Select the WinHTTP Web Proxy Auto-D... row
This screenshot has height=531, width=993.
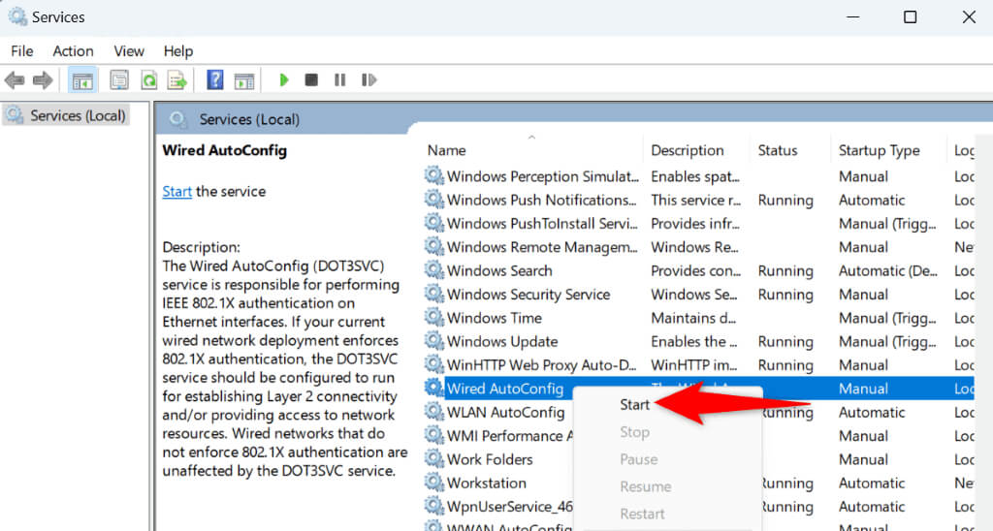tap(698, 365)
